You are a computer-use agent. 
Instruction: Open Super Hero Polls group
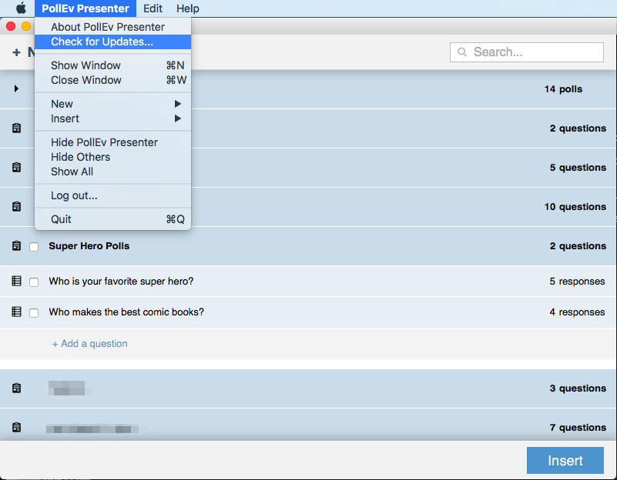click(89, 246)
